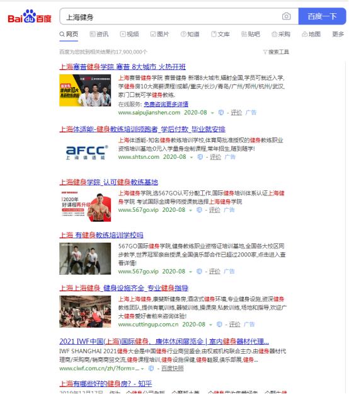Viewport: 349px width, 394px height.
Task: Expand dropdown arrow under 有健身教练培训学校吗 result
Action: (191, 272)
